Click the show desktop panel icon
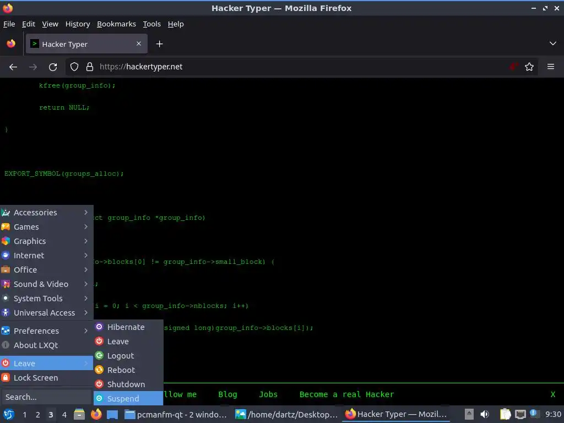Viewport: 564px width, 423px height. pos(112,414)
